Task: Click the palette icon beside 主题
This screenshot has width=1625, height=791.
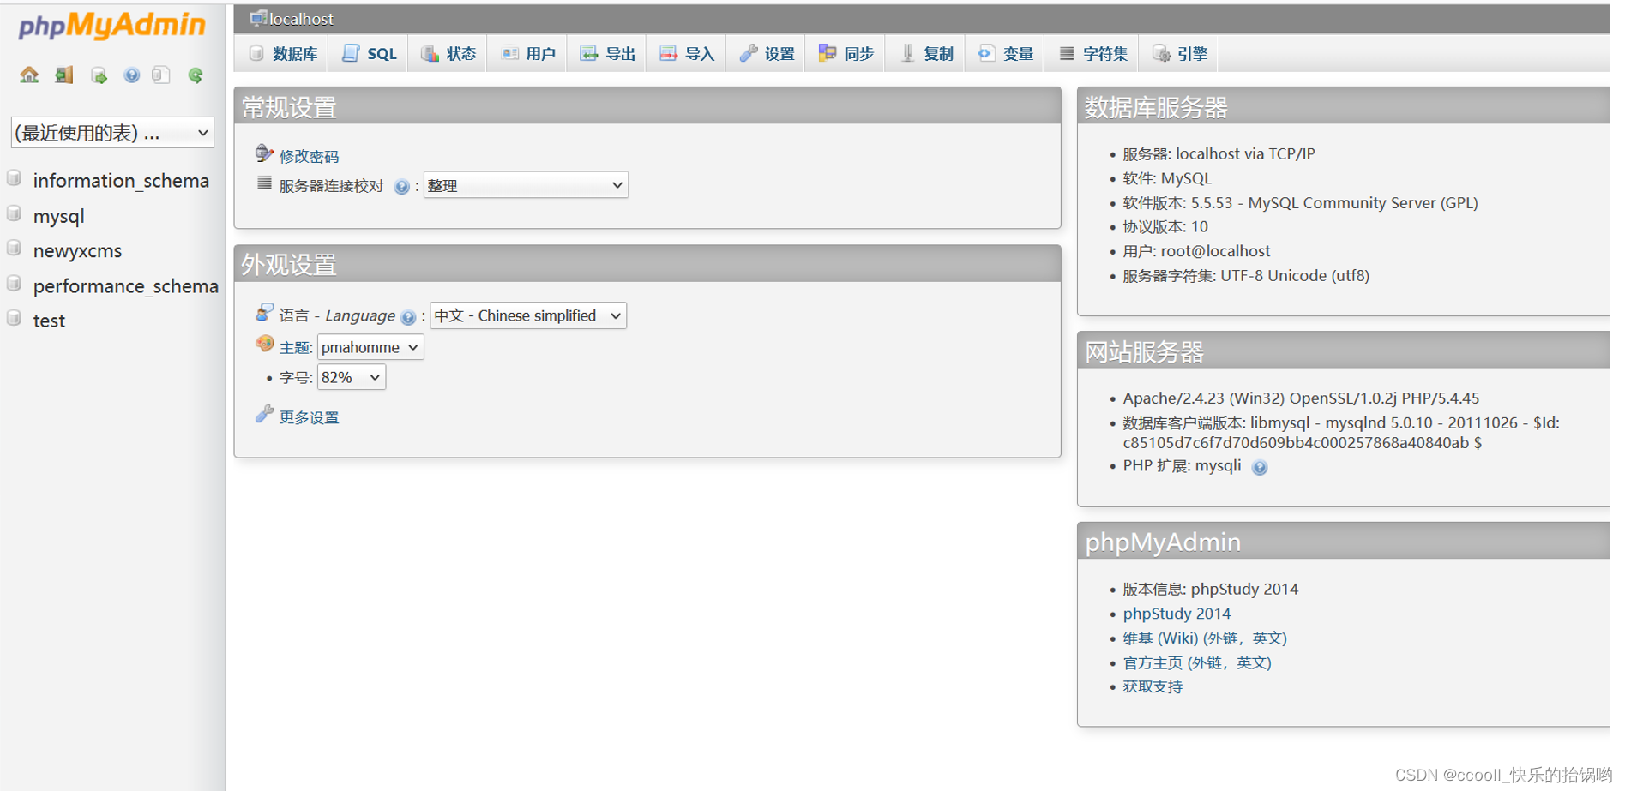Action: pos(264,344)
